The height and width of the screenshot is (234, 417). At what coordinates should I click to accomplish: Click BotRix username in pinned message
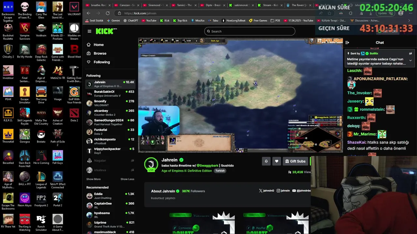[374, 54]
